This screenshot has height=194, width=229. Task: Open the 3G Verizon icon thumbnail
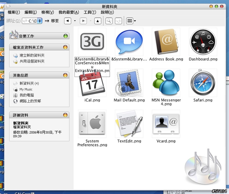(x=92, y=41)
